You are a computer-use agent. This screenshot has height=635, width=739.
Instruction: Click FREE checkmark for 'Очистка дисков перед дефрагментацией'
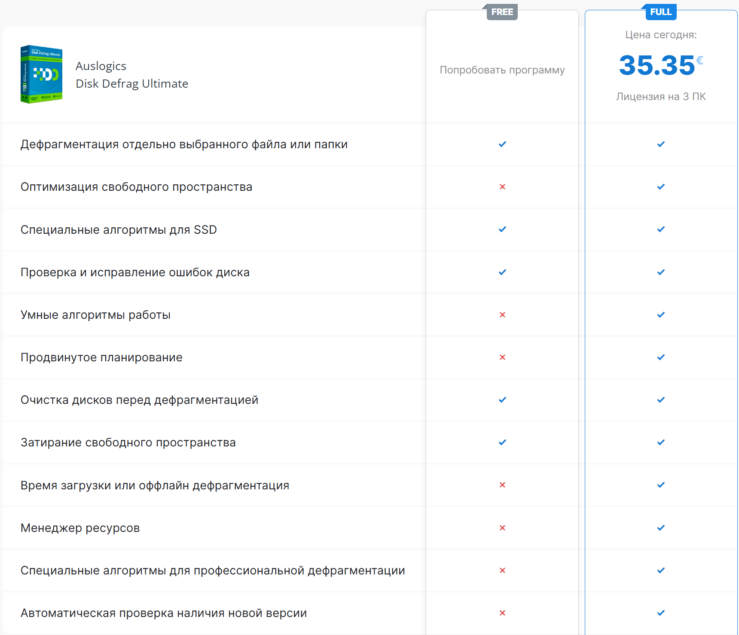[x=502, y=400]
